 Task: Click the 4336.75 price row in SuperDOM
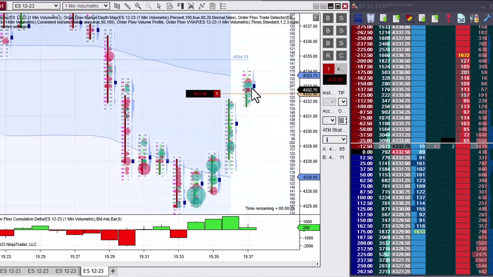[401, 55]
